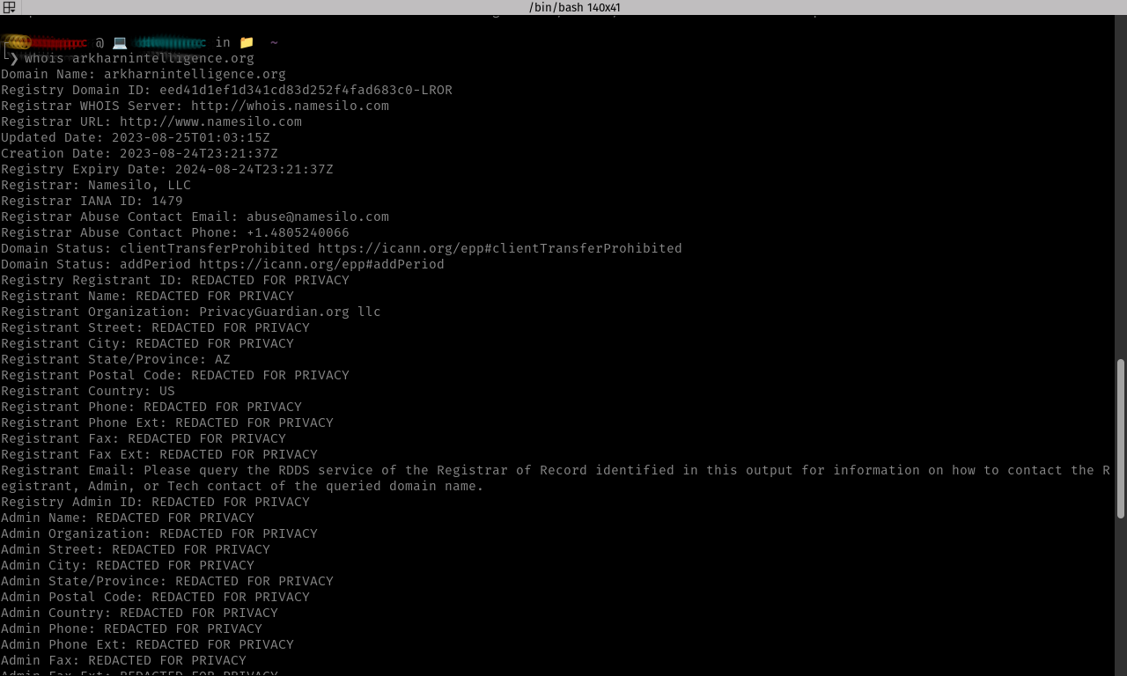The width and height of the screenshot is (1127, 676).
Task: Click the Registrant City line
Action: [147, 343]
